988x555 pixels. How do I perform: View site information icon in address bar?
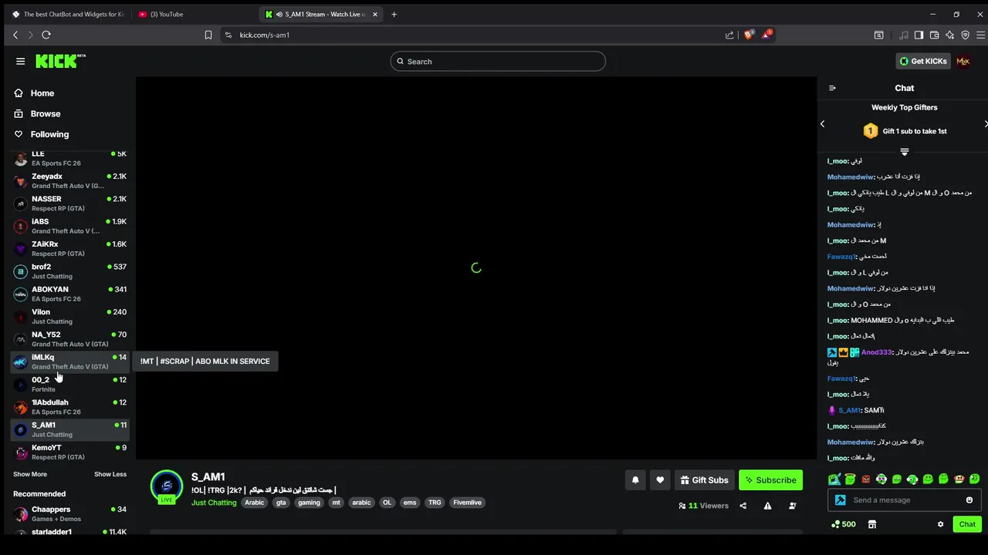[228, 35]
